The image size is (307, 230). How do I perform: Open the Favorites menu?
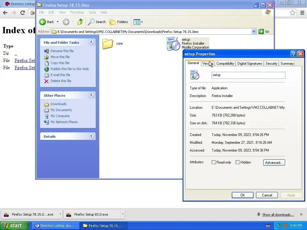(77, 12)
